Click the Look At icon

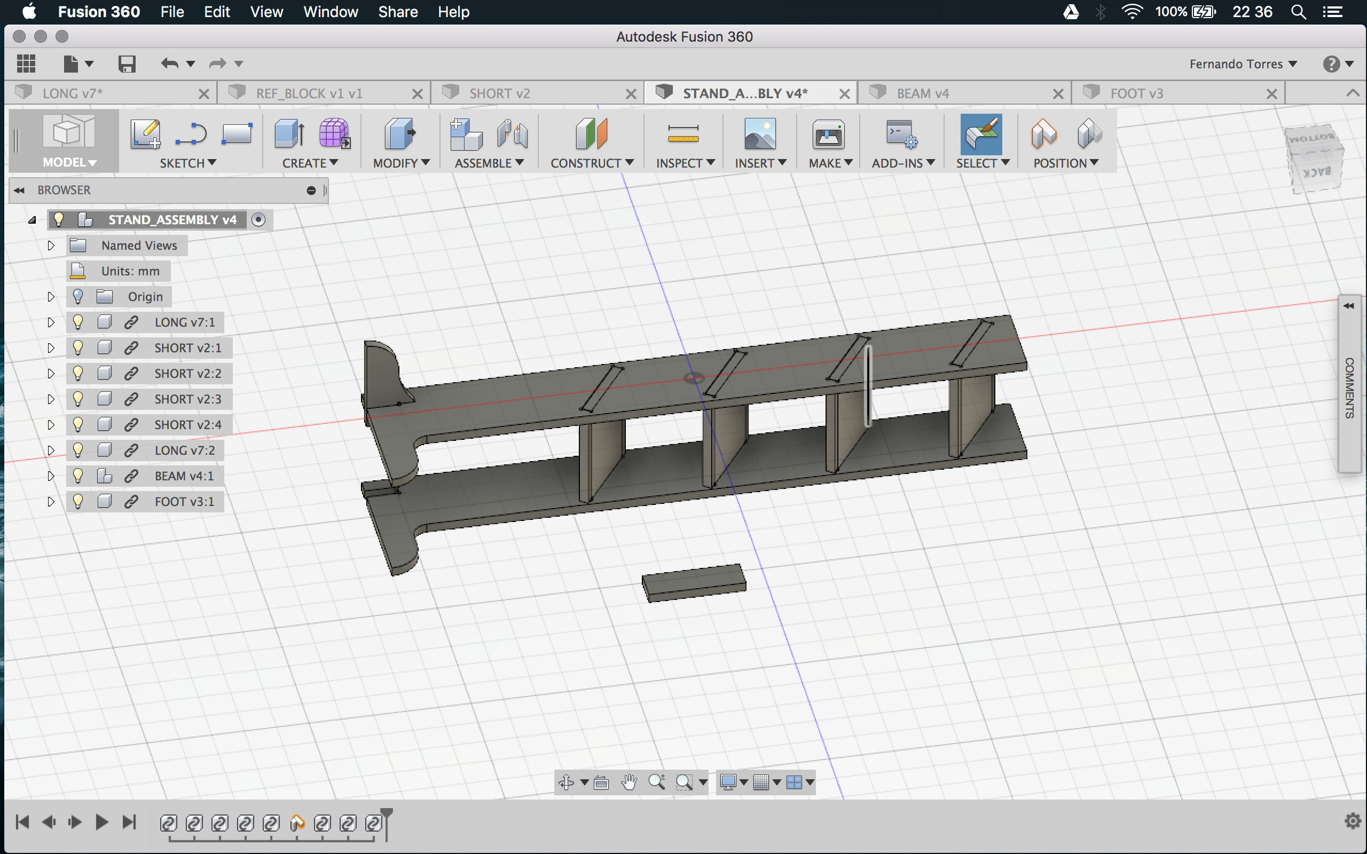coord(601,782)
